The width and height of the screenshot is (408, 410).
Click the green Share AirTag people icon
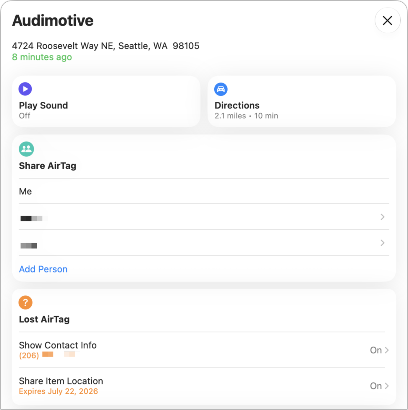tap(26, 149)
